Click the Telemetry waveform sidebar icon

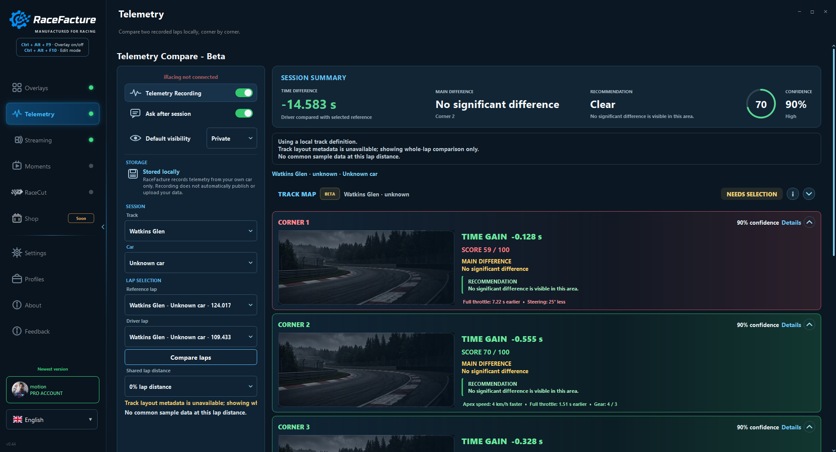click(x=17, y=114)
